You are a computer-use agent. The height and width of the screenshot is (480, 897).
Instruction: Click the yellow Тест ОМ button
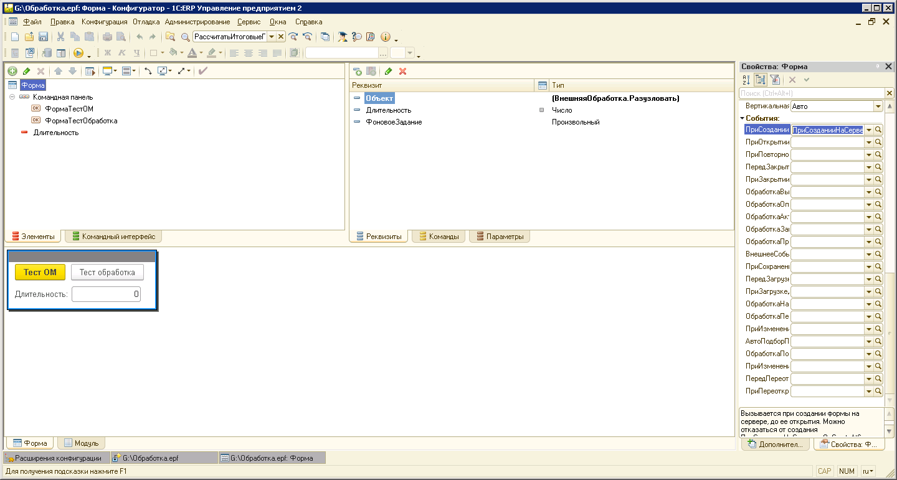[40, 272]
